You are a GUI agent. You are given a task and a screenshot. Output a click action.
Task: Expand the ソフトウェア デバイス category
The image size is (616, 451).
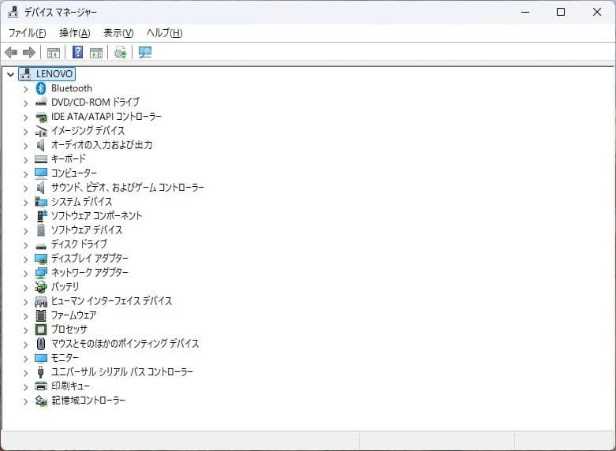pos(25,230)
